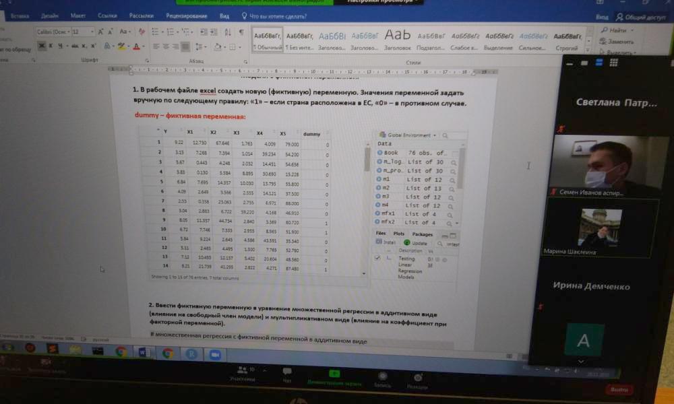Click the multilevel list icon
Viewport: 674px width, 404px height.
187,32
